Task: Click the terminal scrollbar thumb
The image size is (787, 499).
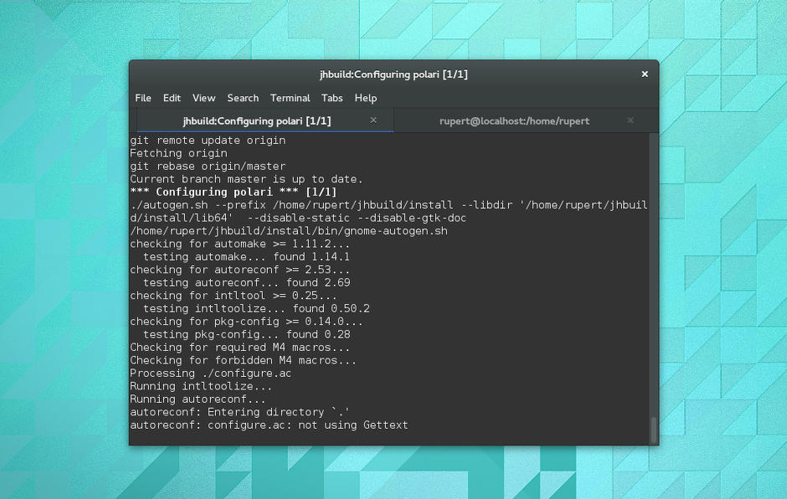Action: pyautogui.click(x=654, y=430)
